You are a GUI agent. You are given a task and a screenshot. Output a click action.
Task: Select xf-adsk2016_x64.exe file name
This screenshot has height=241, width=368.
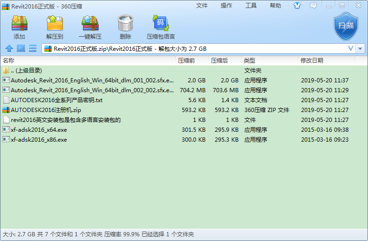(x=39, y=130)
